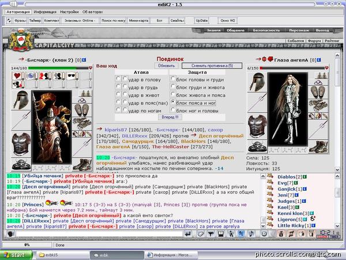Screen dimensions: 346x260
Task: Switch to Информация taskbar window
Action: [x=170, y=255]
